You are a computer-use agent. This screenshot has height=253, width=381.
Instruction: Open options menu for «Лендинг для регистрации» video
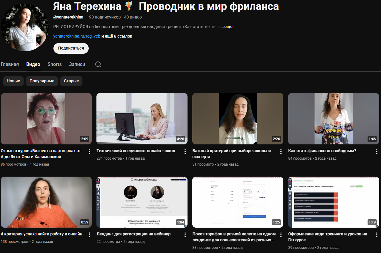pos(185,235)
